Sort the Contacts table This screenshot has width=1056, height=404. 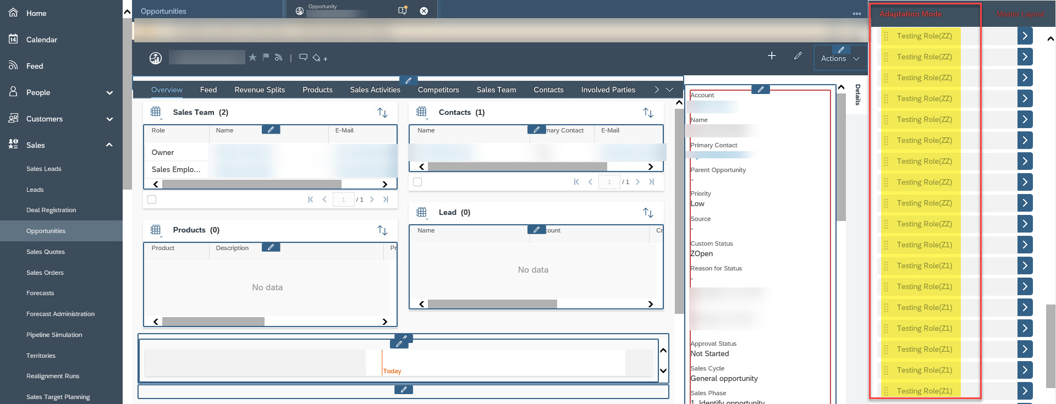[648, 113]
